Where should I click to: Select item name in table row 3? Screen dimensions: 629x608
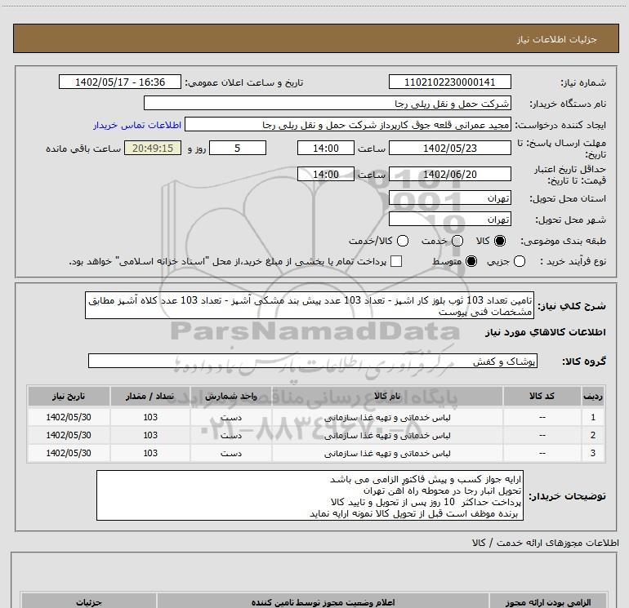coord(387,453)
